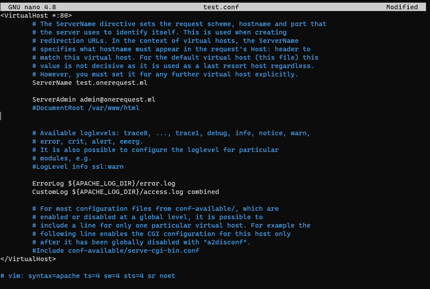Click the admin@onerequest.ml email address
The height and width of the screenshot is (289, 430).
(118, 99)
